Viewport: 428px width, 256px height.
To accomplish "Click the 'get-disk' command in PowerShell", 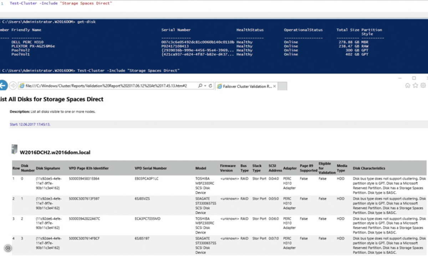I will coord(86,22).
